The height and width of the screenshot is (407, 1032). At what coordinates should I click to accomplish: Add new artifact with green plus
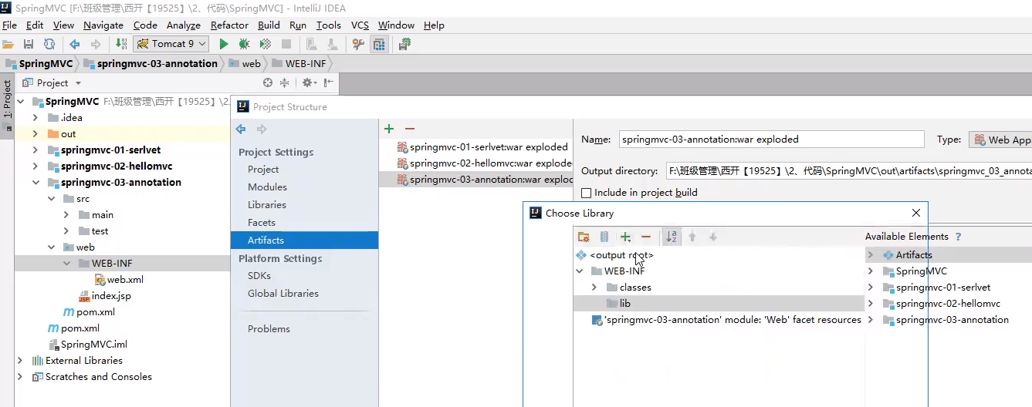pyautogui.click(x=389, y=129)
